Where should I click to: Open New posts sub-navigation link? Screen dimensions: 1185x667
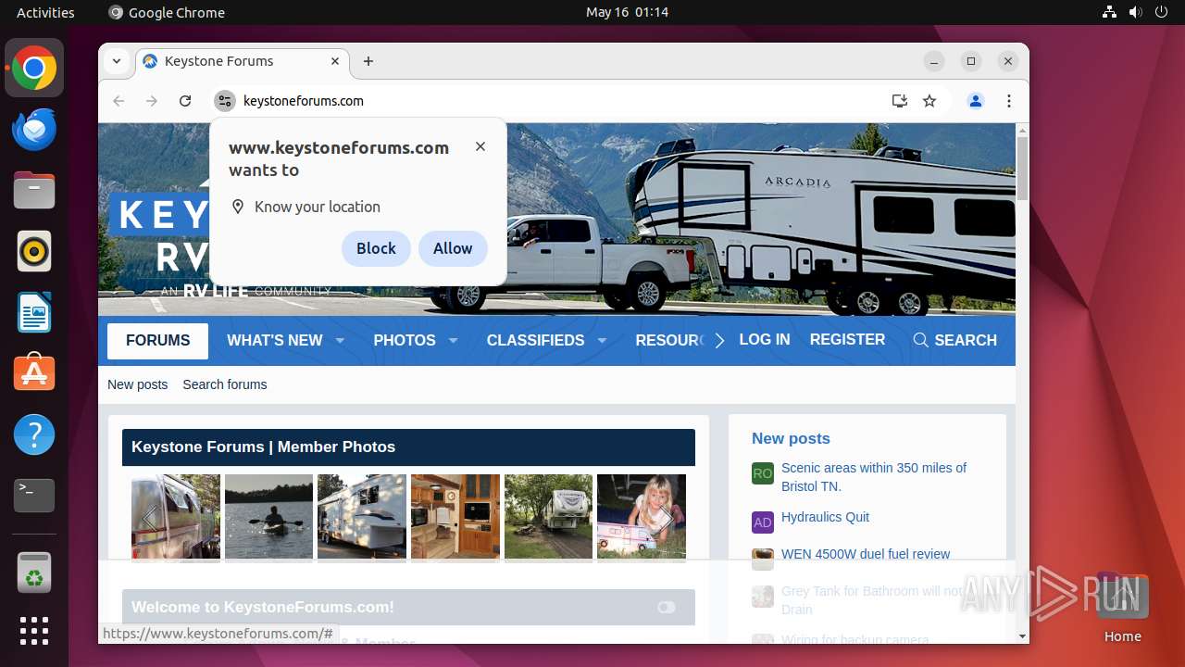pyautogui.click(x=138, y=384)
